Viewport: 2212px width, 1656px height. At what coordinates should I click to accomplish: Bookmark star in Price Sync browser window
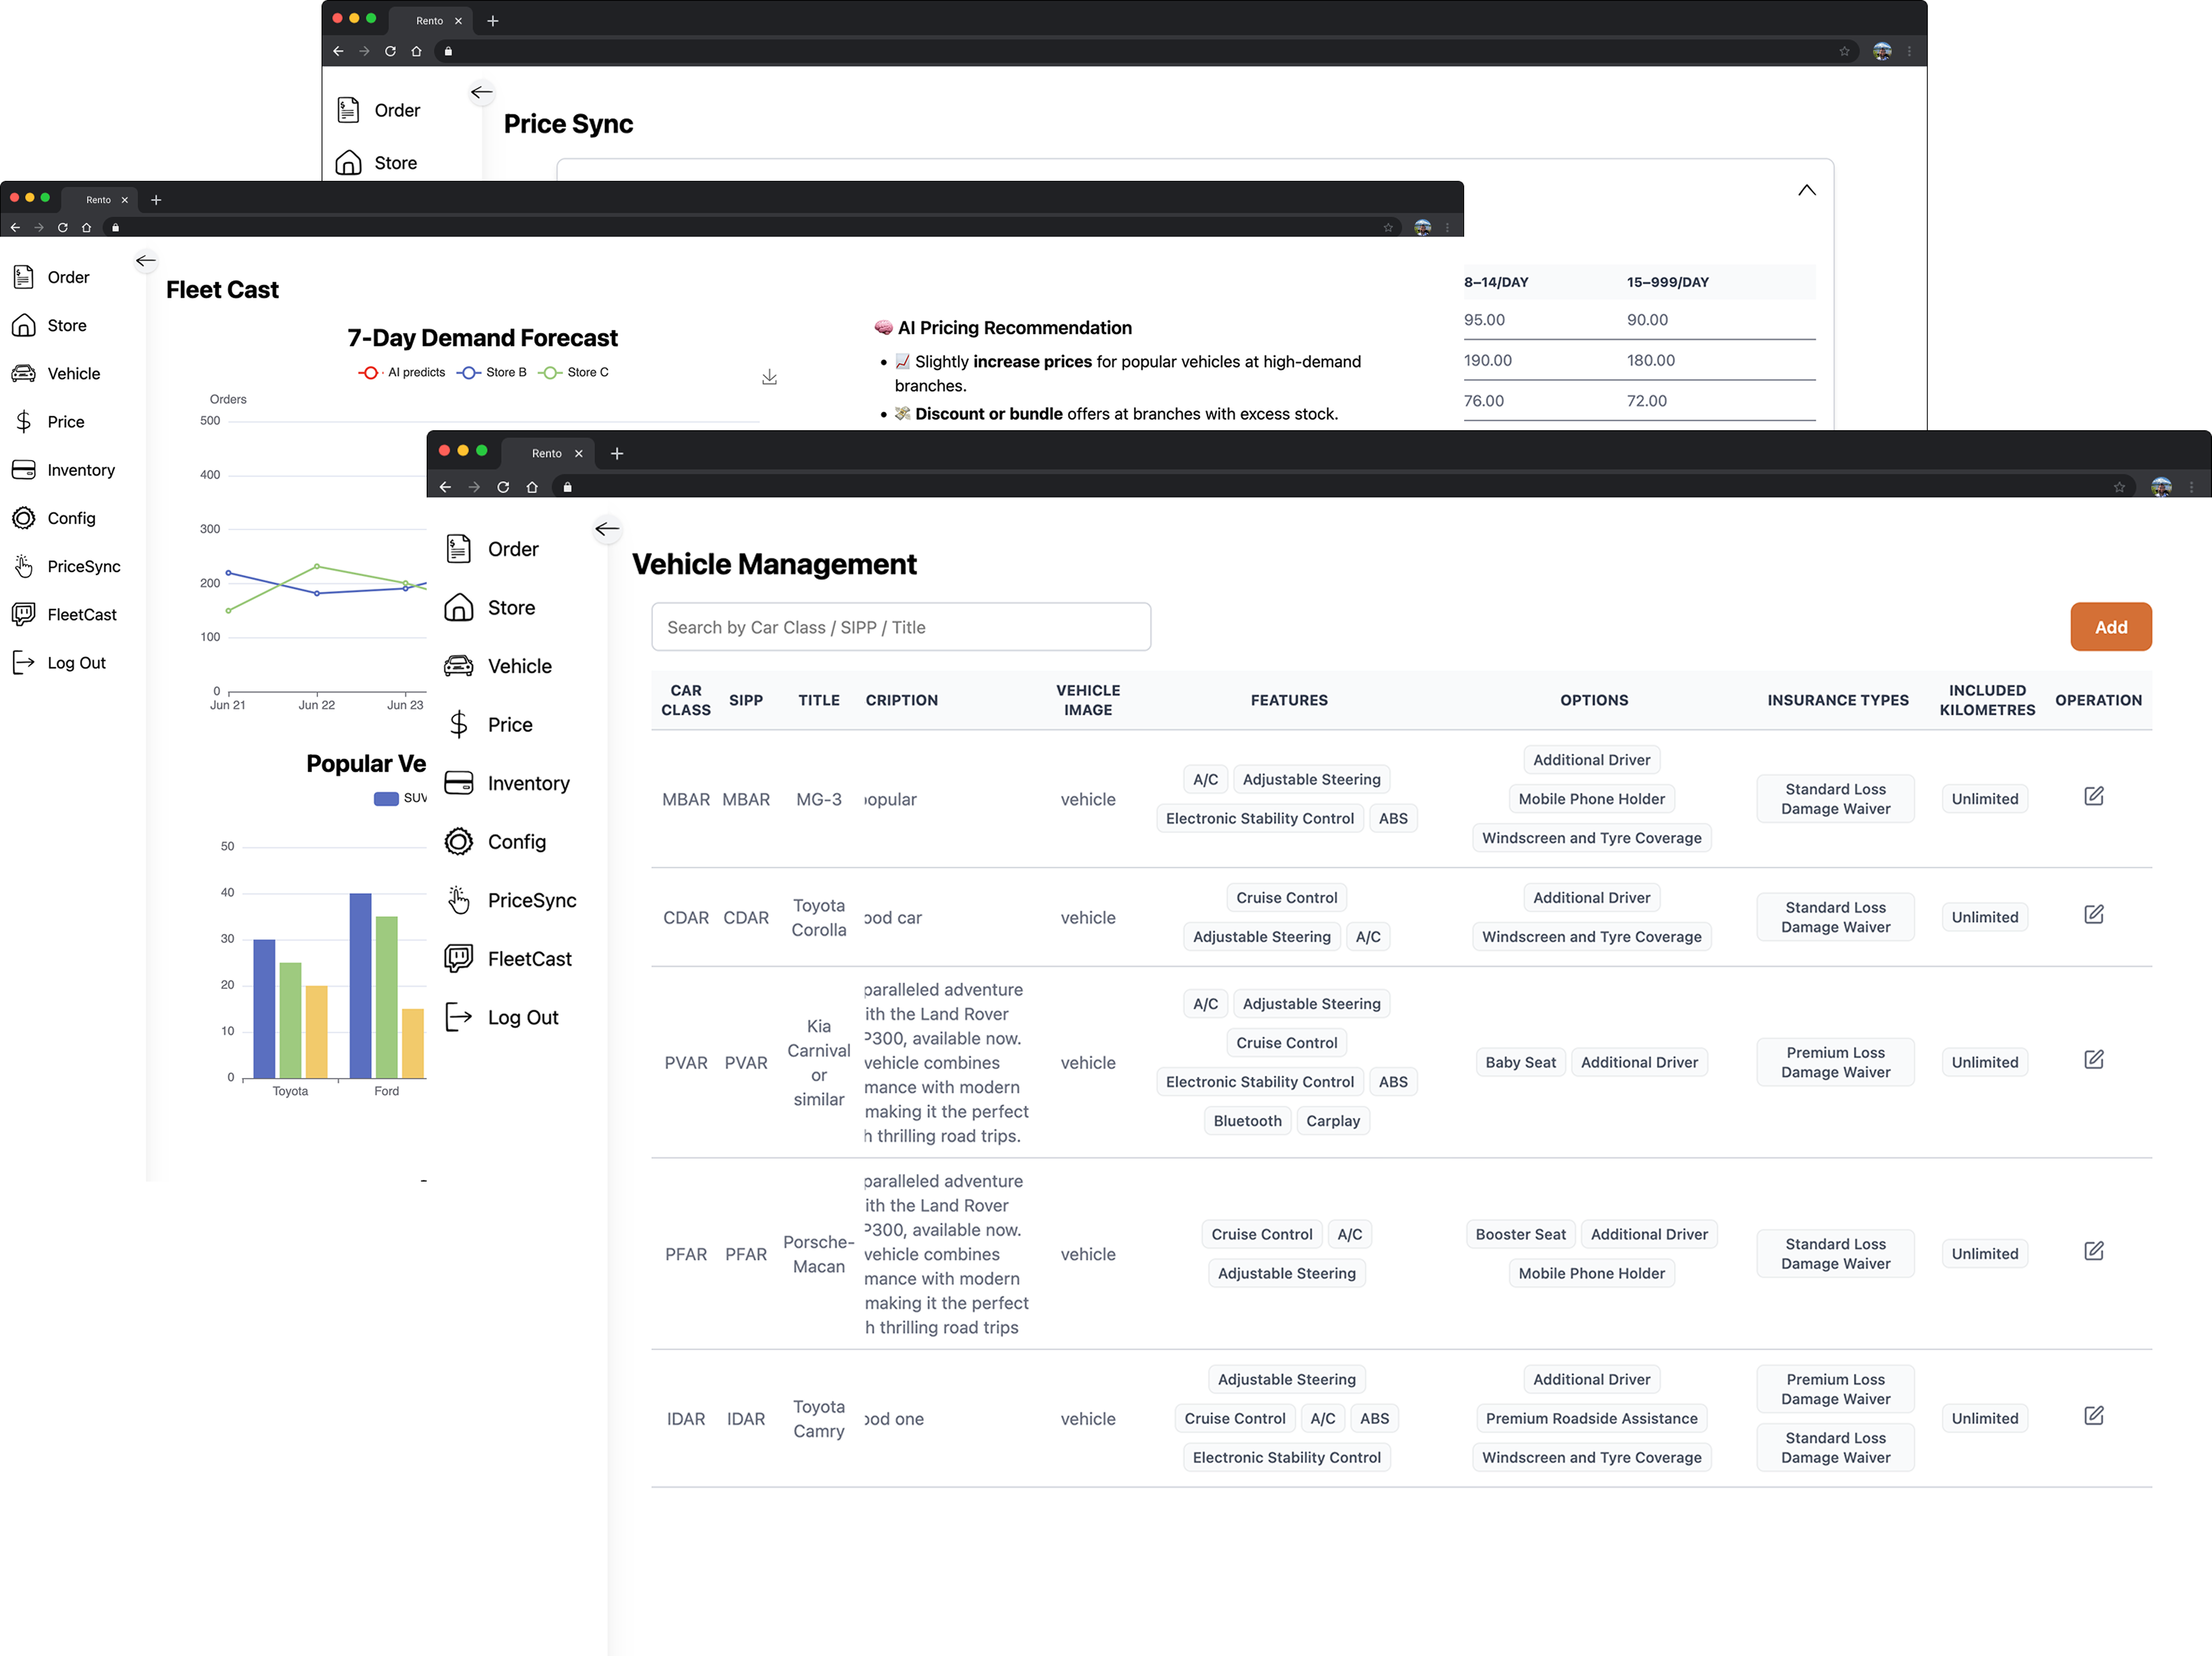click(x=1844, y=51)
